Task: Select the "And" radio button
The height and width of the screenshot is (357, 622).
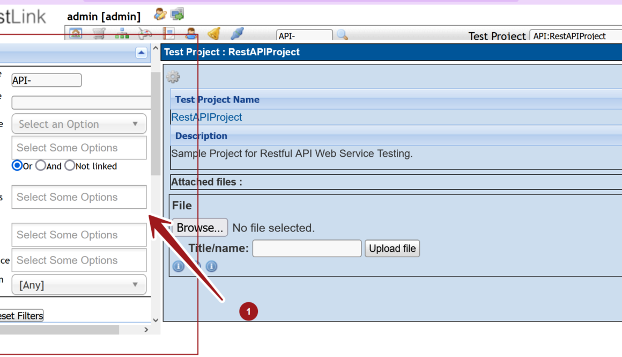Action: tap(41, 166)
